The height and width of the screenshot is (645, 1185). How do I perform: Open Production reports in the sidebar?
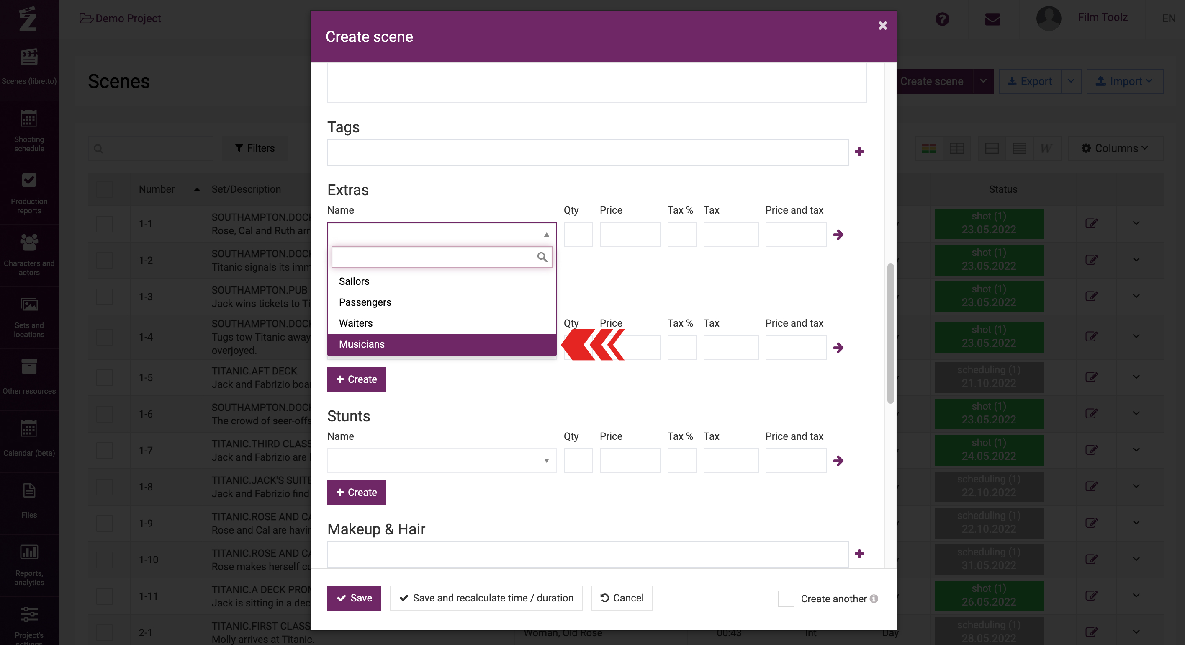(x=29, y=193)
